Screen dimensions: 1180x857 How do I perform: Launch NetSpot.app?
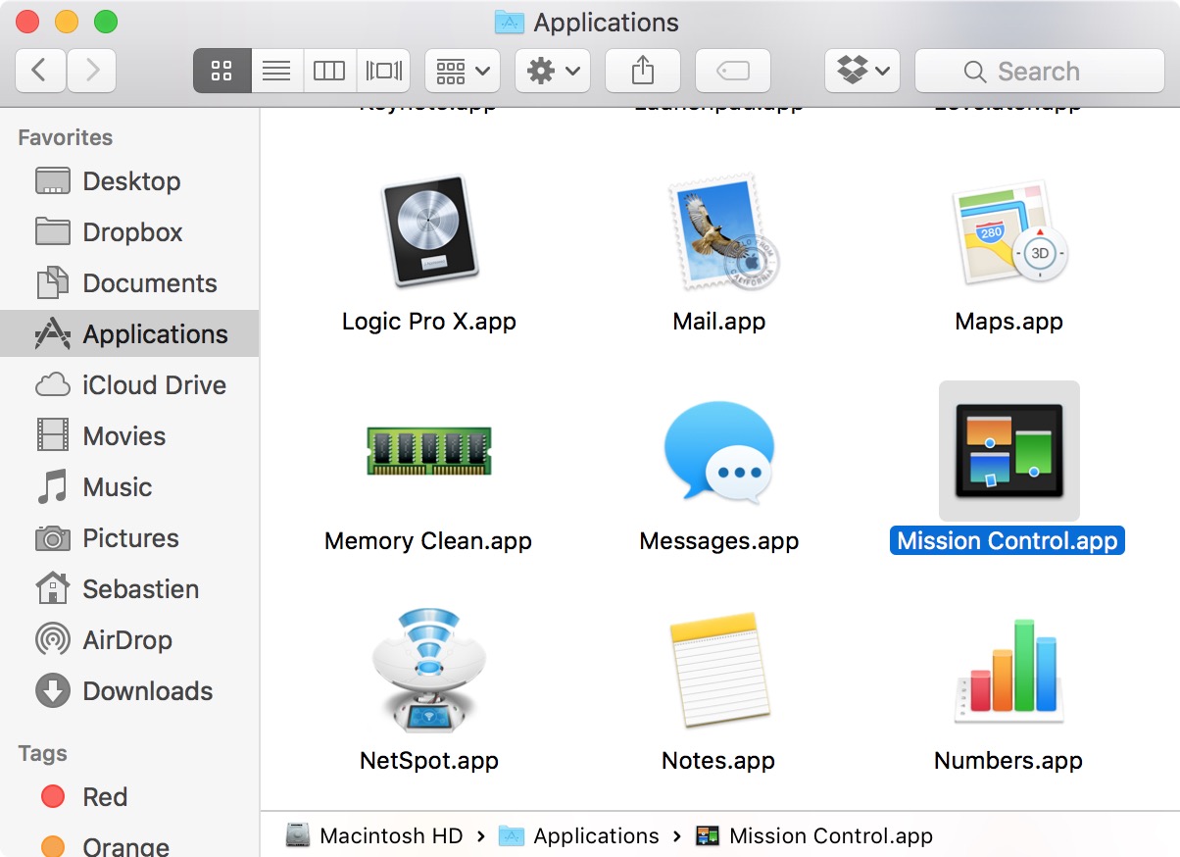point(428,671)
